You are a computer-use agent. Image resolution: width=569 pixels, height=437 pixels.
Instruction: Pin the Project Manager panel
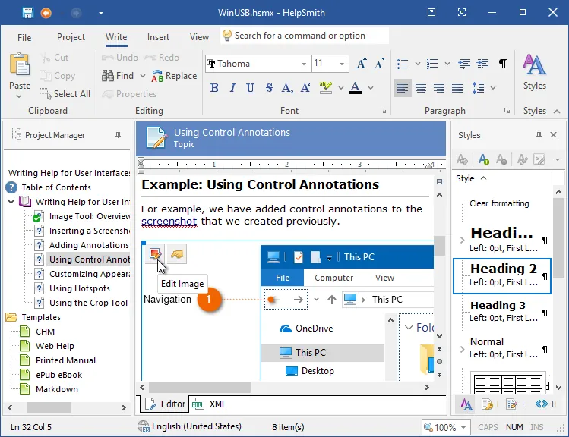click(x=118, y=135)
